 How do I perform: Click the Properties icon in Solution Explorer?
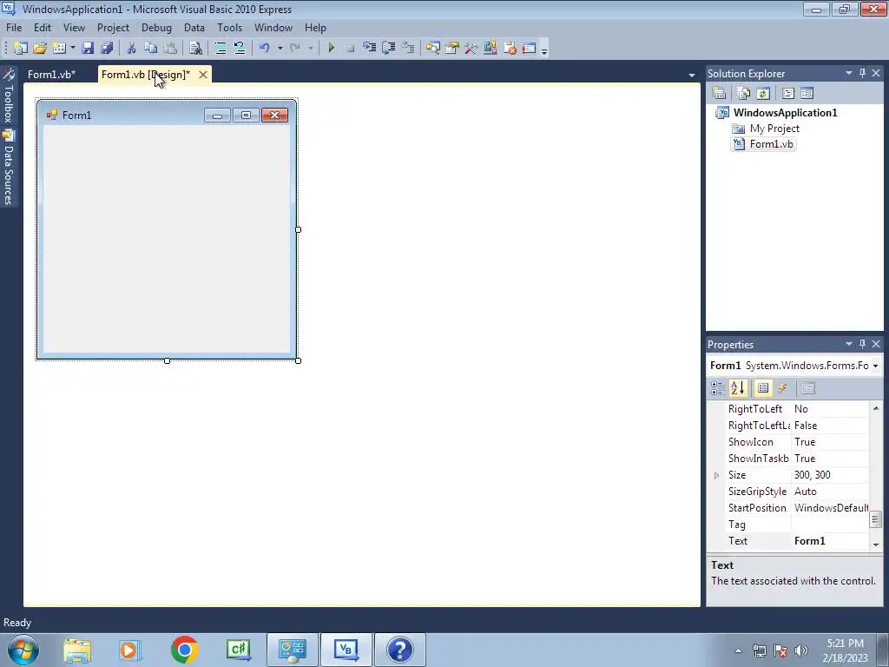(719, 93)
